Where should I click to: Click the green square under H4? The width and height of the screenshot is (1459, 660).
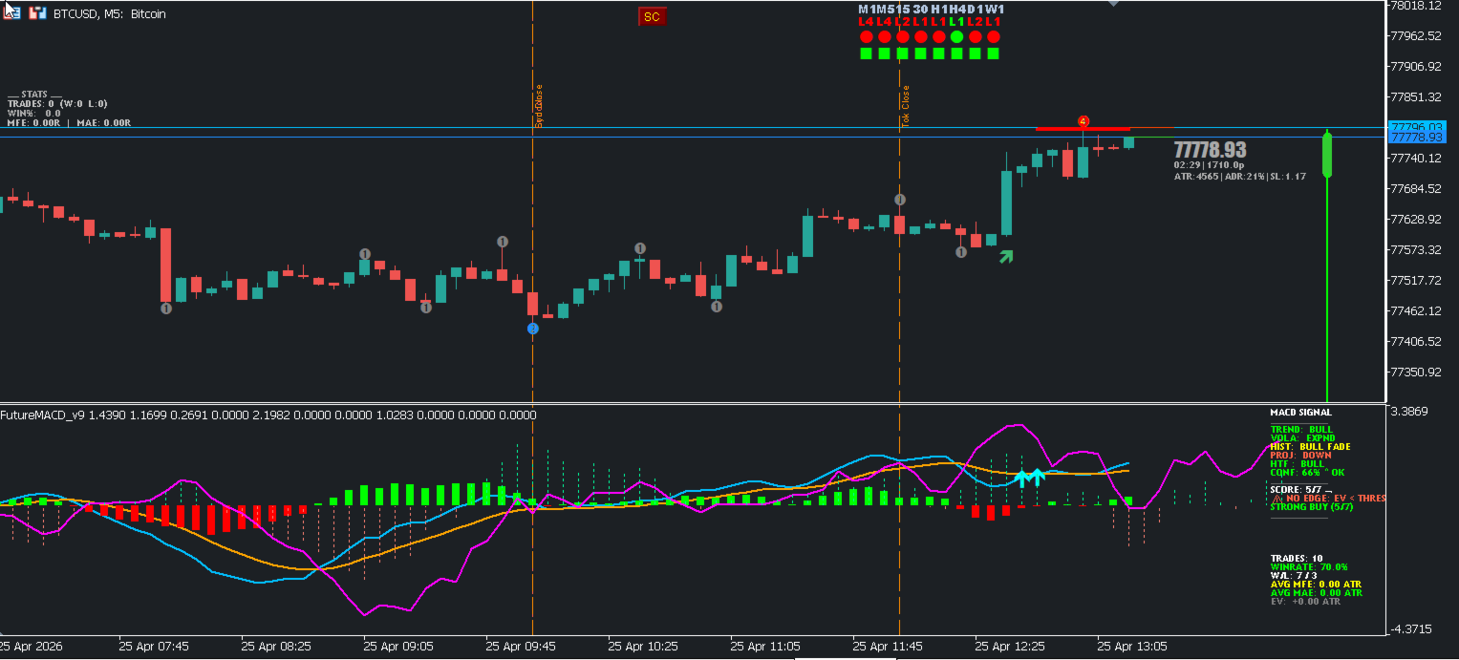(x=956, y=53)
